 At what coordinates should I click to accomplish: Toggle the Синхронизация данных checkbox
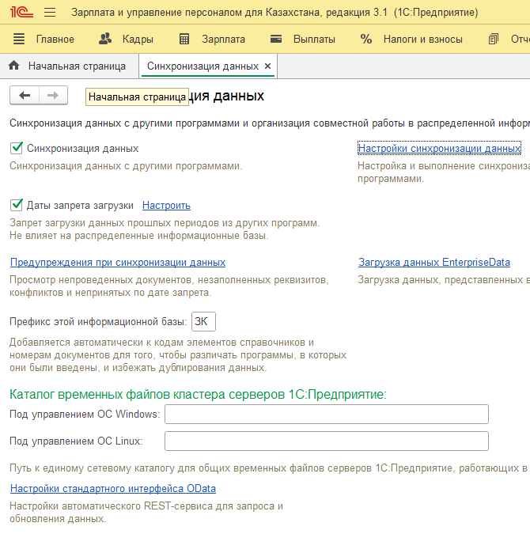[x=17, y=148]
